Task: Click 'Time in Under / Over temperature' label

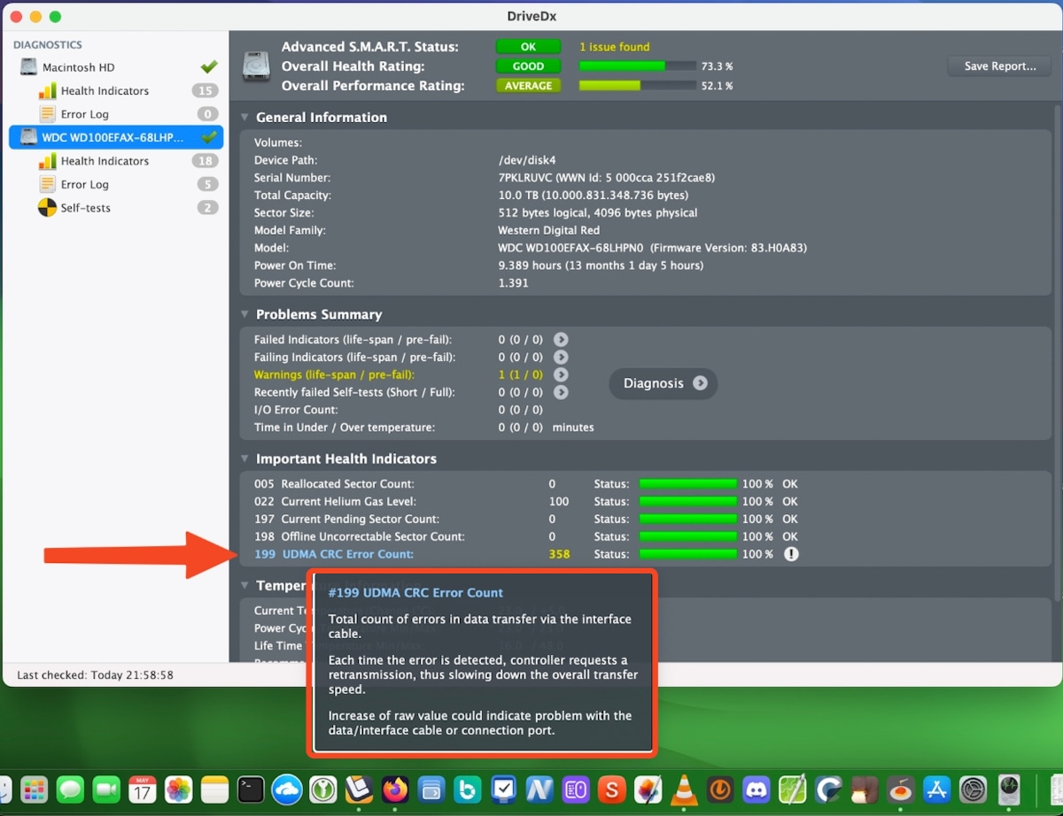Action: click(345, 427)
